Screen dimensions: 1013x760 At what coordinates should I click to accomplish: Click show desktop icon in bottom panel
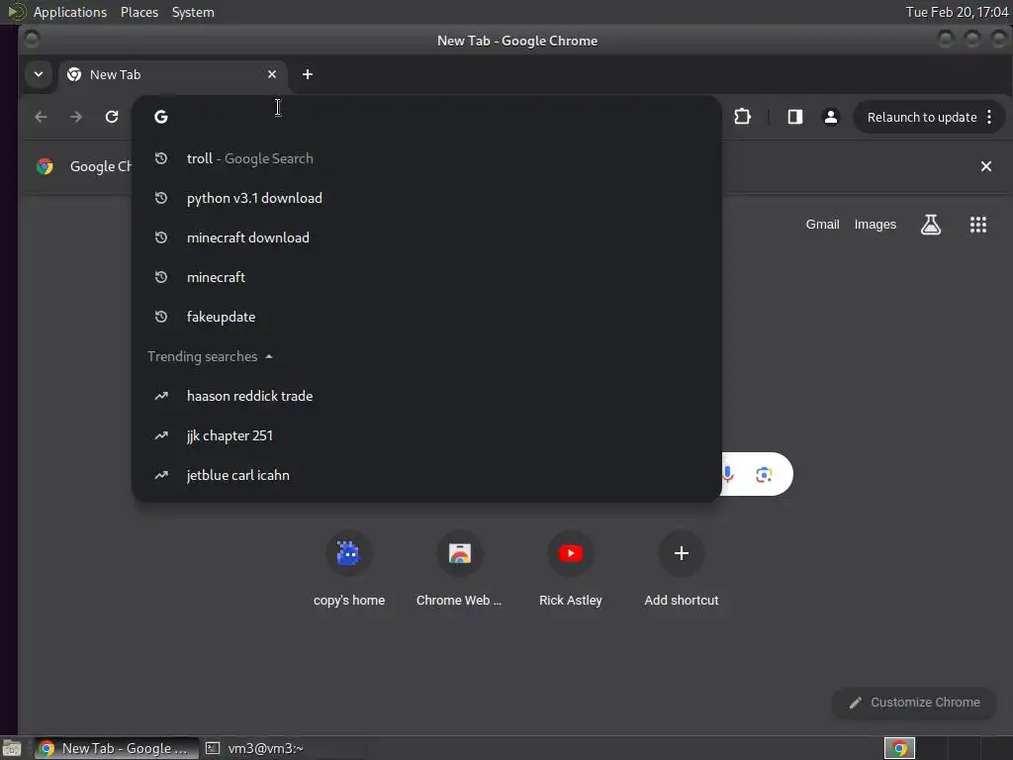point(11,749)
